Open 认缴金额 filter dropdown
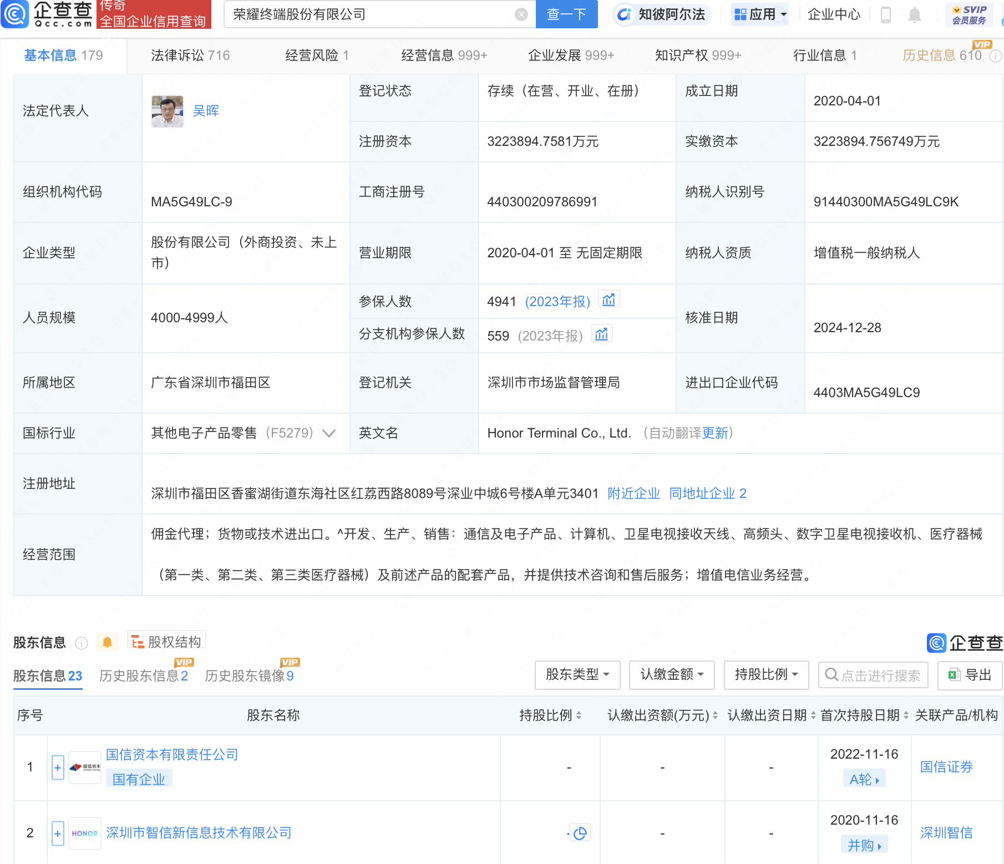This screenshot has width=1004, height=864. [672, 674]
